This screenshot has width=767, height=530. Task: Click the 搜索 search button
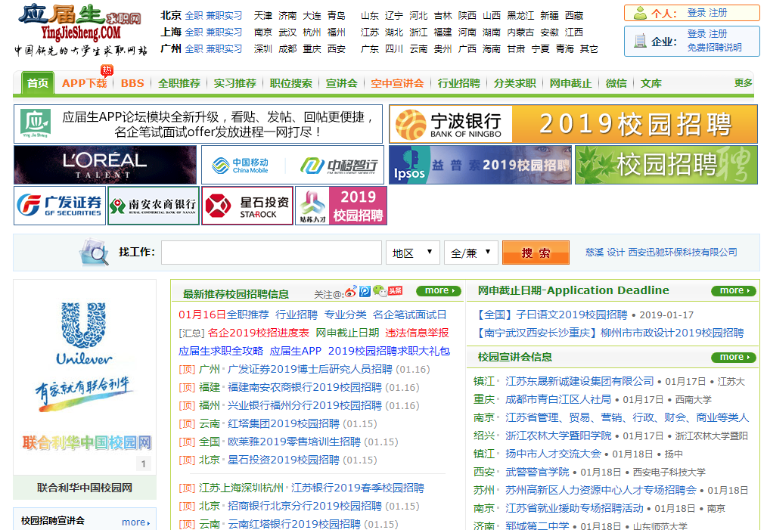point(535,253)
